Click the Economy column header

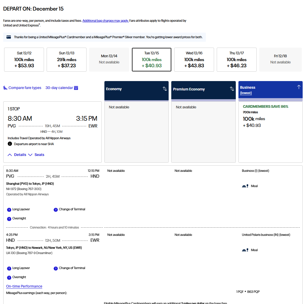click(x=137, y=91)
